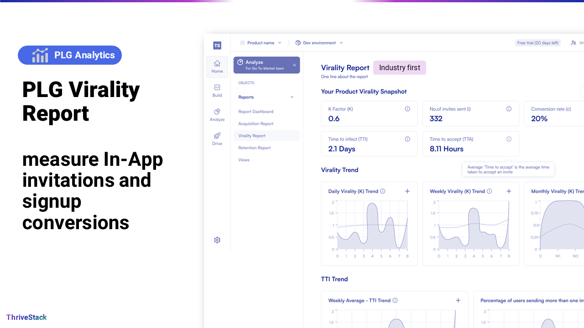Open the Build sidebar section
Image resolution: width=584 pixels, height=328 pixels.
coord(217,91)
